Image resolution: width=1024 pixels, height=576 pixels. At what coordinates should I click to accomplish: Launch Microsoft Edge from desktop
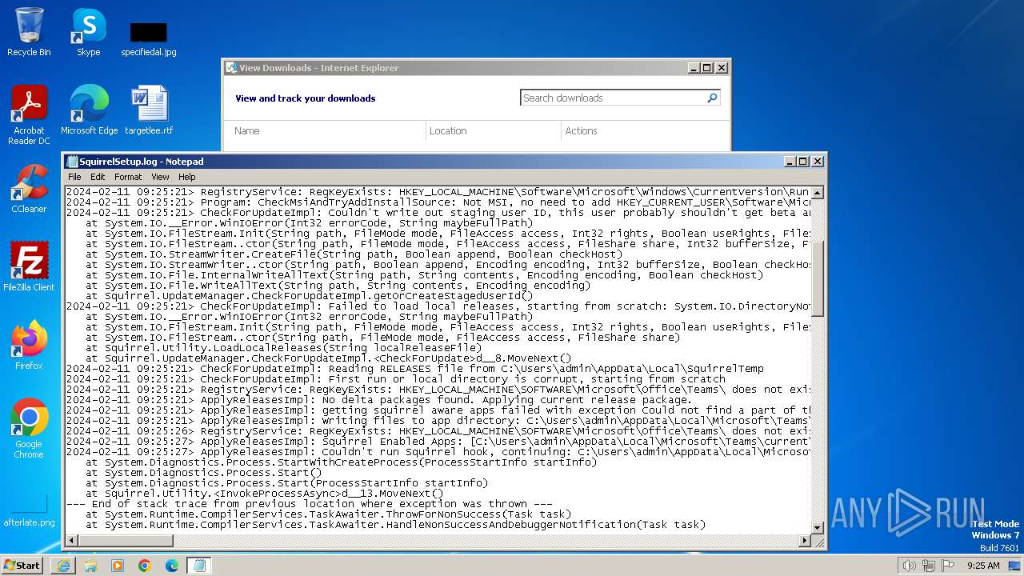pos(89,110)
